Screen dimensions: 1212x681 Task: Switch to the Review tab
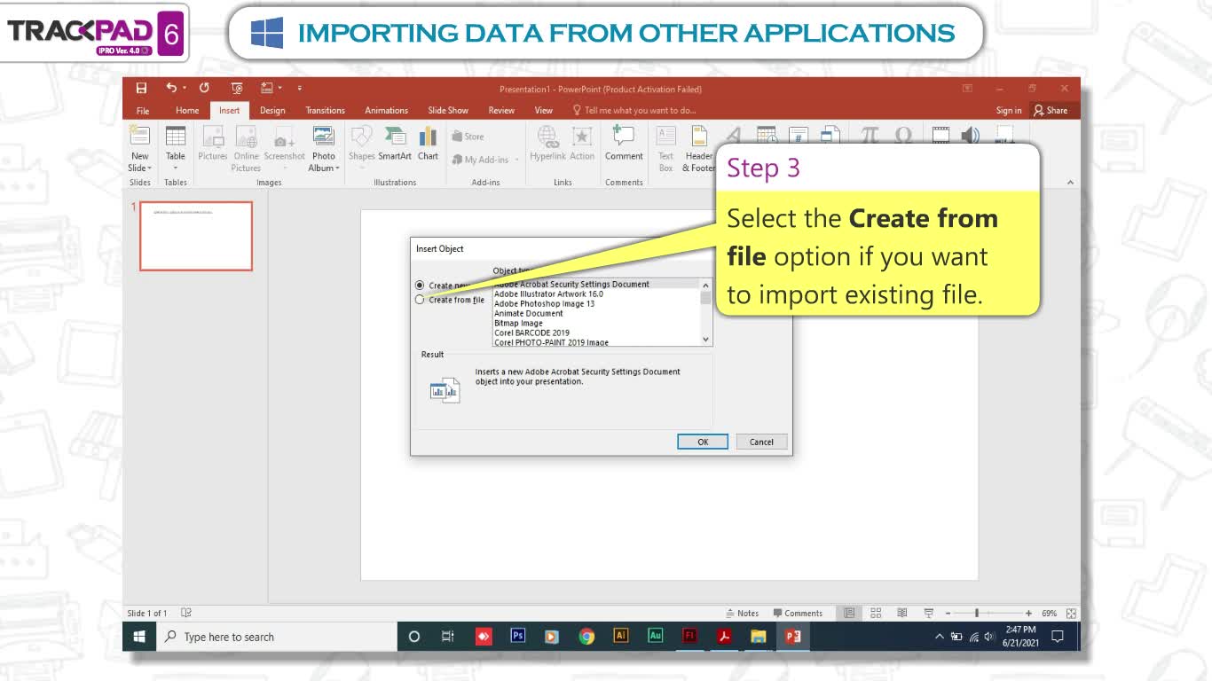coord(501,111)
